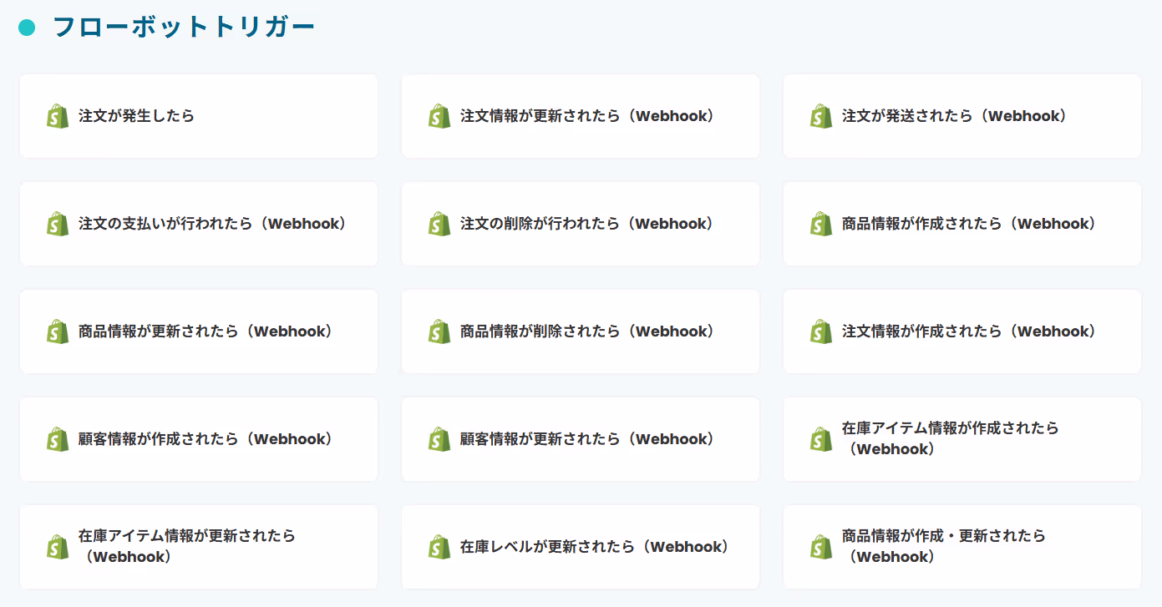Screen dimensions: 1162x607
Task: Click Shopify bag icon for 注文情報が作成されたら
Action: click(821, 331)
